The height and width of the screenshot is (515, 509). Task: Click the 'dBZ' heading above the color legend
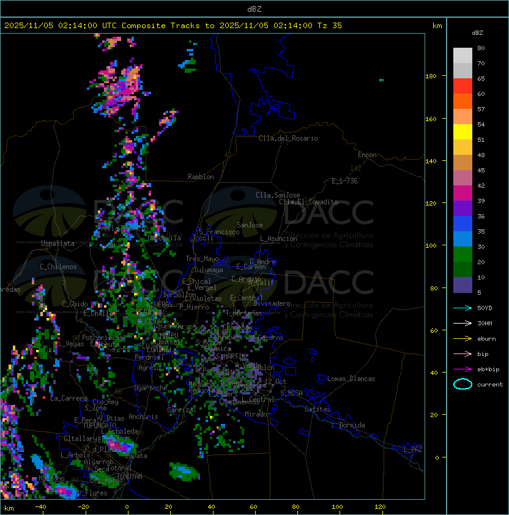(x=477, y=33)
